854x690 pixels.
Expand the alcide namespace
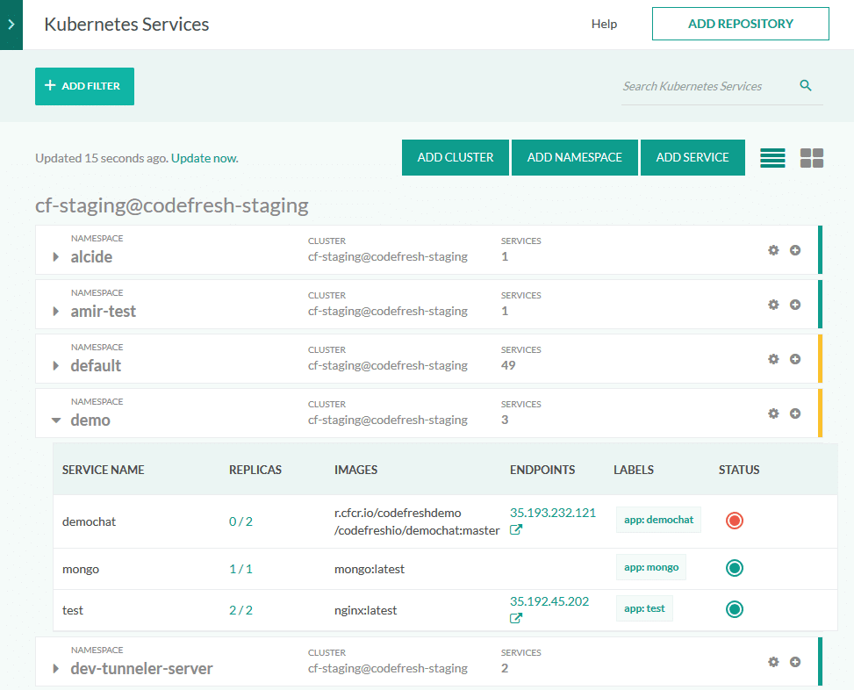(x=56, y=257)
